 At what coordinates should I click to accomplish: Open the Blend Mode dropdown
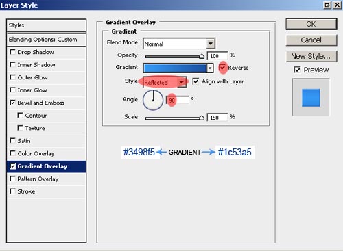(x=211, y=44)
